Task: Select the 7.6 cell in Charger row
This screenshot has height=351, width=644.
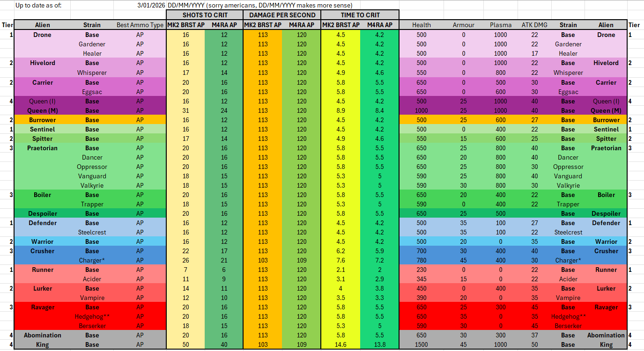Action: coord(341,260)
